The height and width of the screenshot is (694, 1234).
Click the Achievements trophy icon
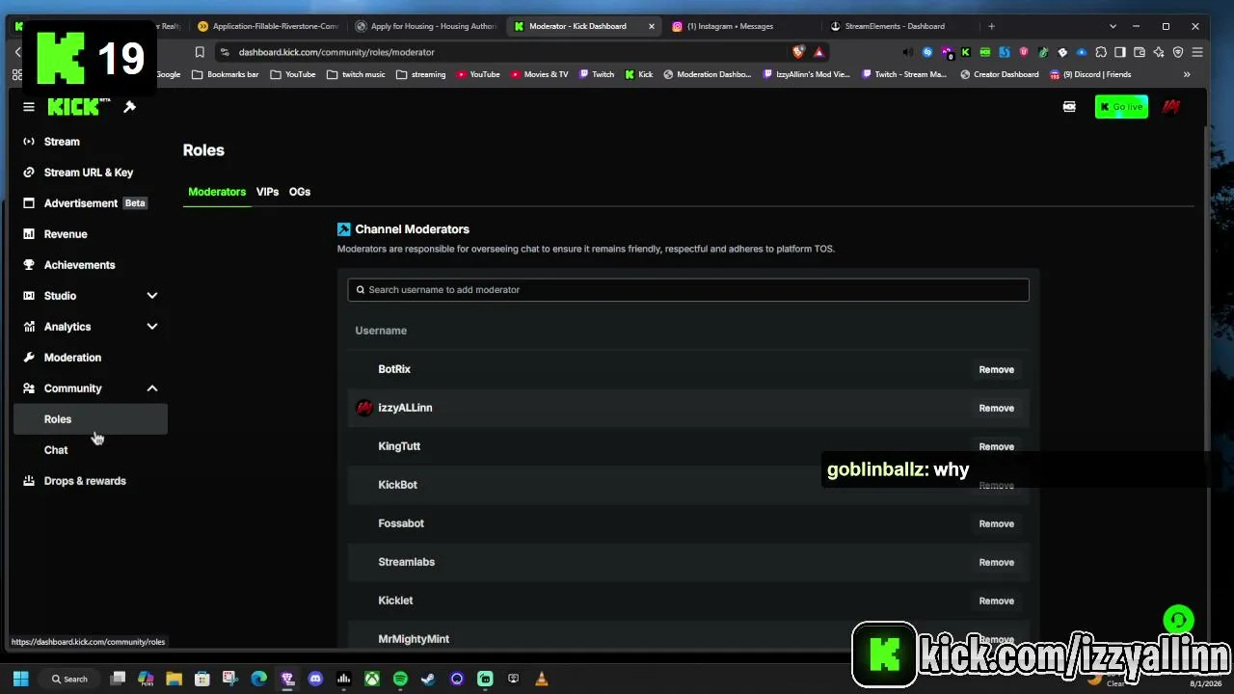pos(29,265)
